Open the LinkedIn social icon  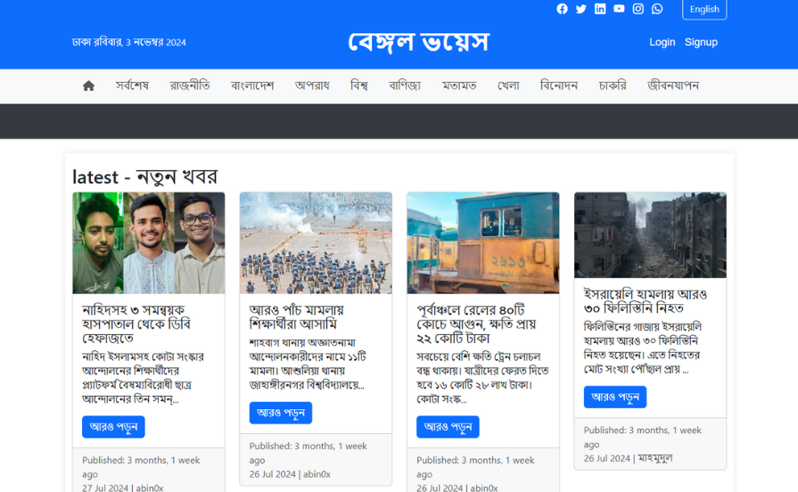click(x=600, y=9)
